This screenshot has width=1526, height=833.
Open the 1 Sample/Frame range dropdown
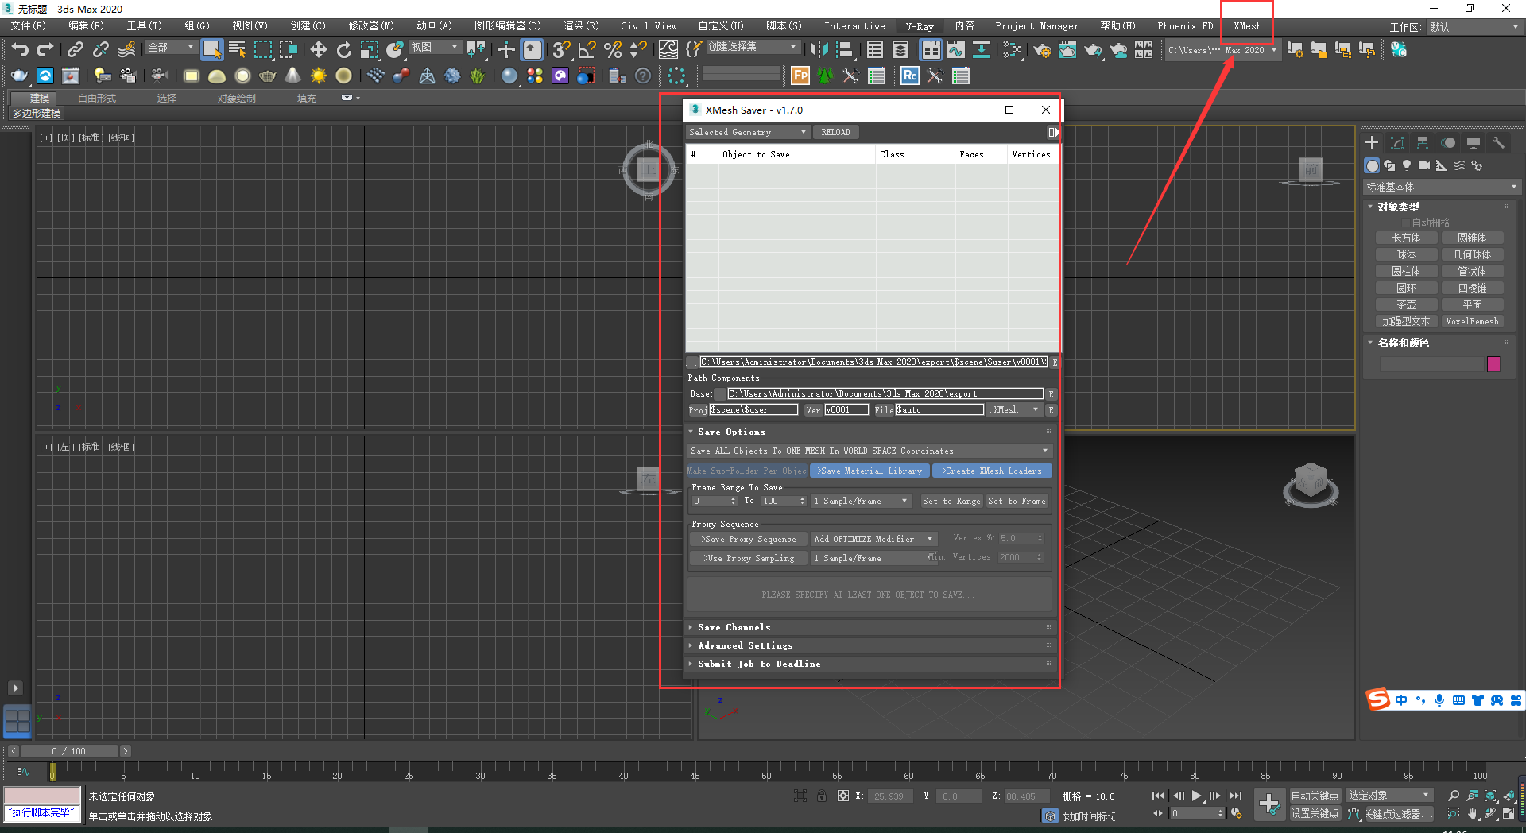861,501
